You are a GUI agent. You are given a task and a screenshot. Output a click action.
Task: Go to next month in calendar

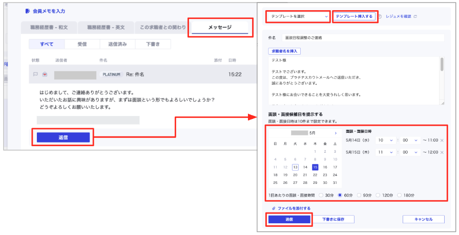tap(336, 133)
